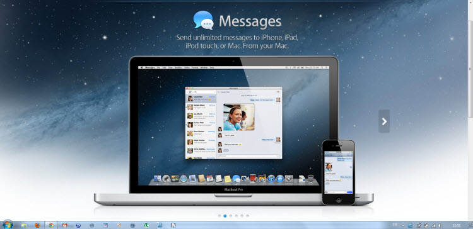
Task: Click the MacBook Pro laptop image
Action: point(234,131)
